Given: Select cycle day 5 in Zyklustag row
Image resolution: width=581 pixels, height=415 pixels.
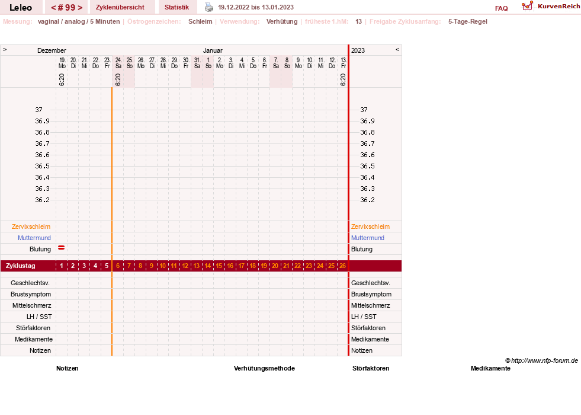Looking at the screenshot, I should point(107,266).
